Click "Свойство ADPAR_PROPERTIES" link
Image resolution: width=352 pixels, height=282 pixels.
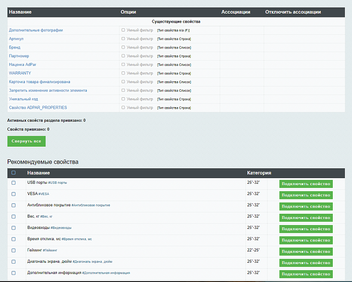click(x=38, y=108)
